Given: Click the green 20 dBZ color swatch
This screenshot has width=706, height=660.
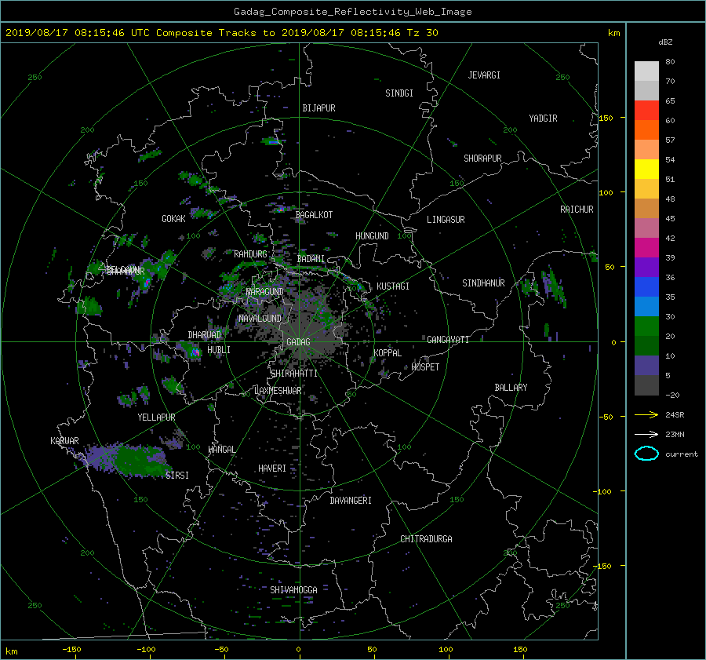Looking at the screenshot, I should 646,326.
